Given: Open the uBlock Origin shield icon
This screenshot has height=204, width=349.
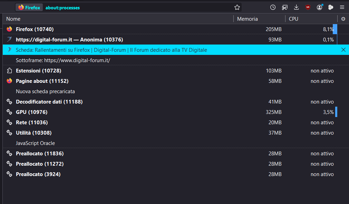Looking at the screenshot, I should (x=308, y=7).
